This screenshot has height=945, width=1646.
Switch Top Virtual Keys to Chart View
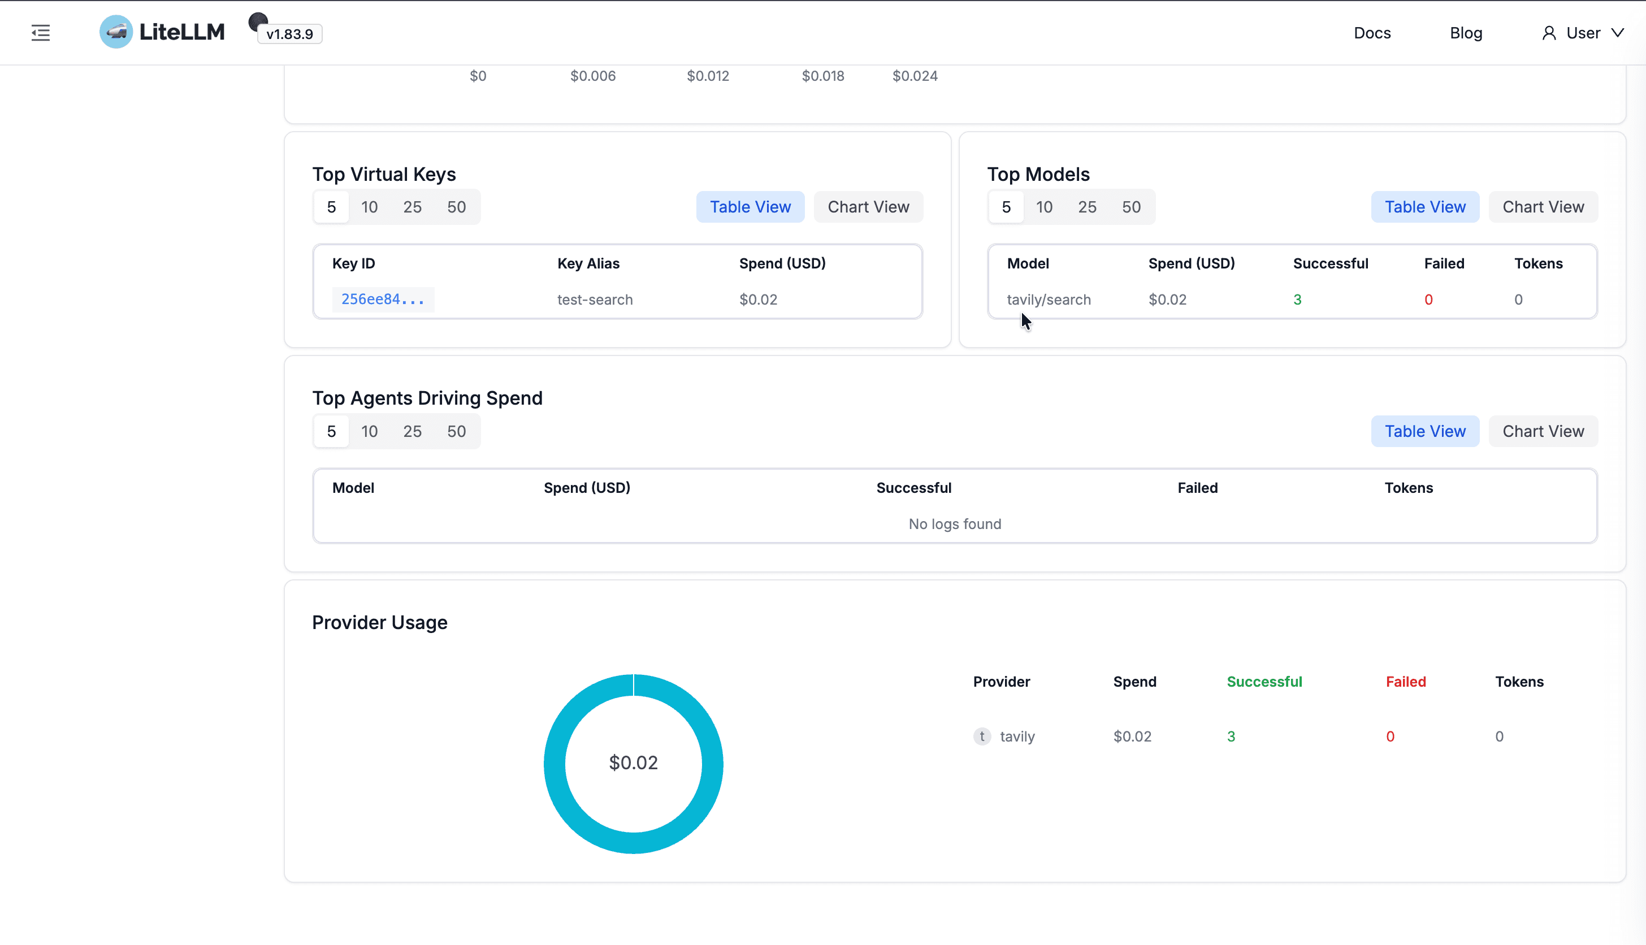pos(868,207)
